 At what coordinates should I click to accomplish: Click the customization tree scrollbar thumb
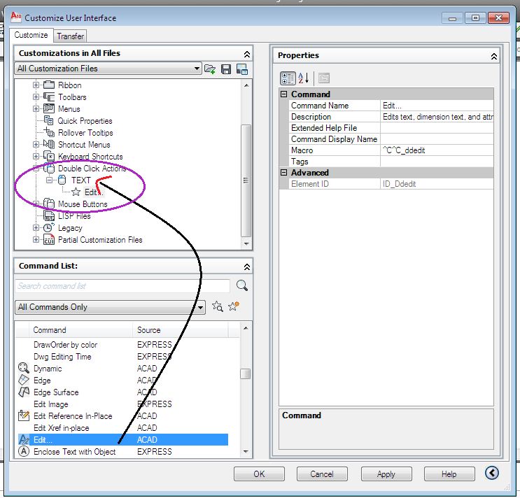(x=246, y=180)
